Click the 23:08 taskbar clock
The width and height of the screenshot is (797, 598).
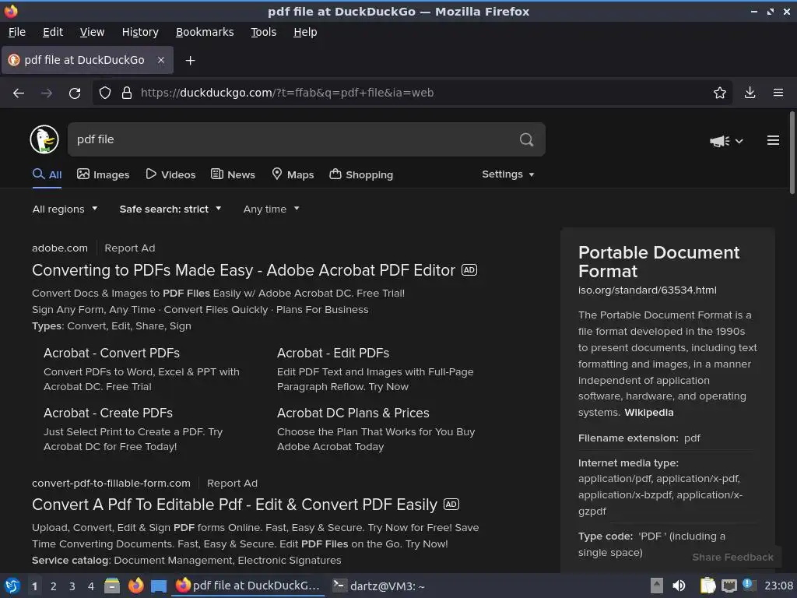(x=778, y=586)
